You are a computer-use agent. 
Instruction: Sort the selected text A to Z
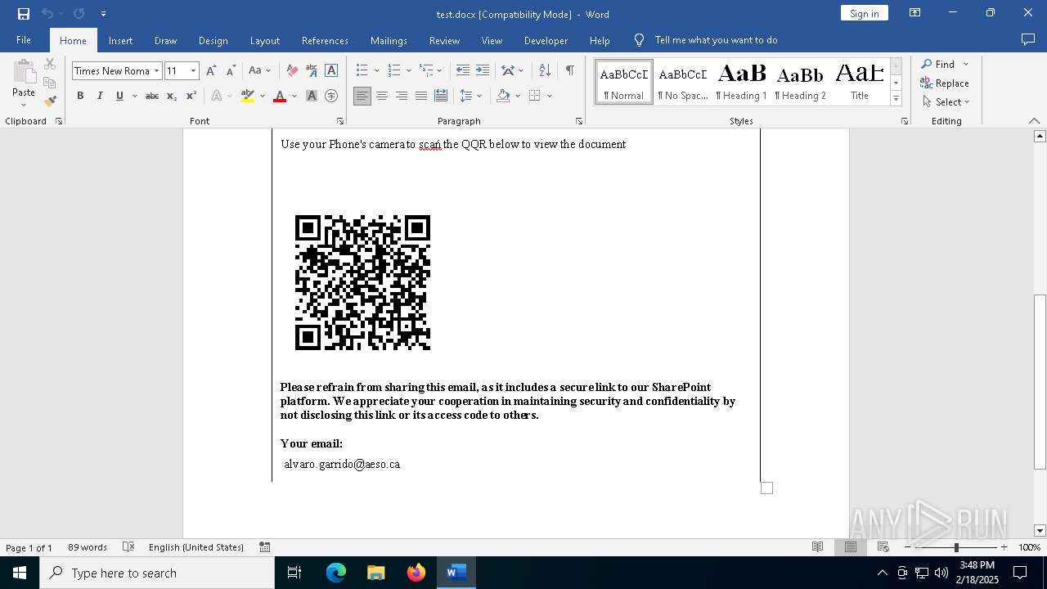(x=545, y=71)
